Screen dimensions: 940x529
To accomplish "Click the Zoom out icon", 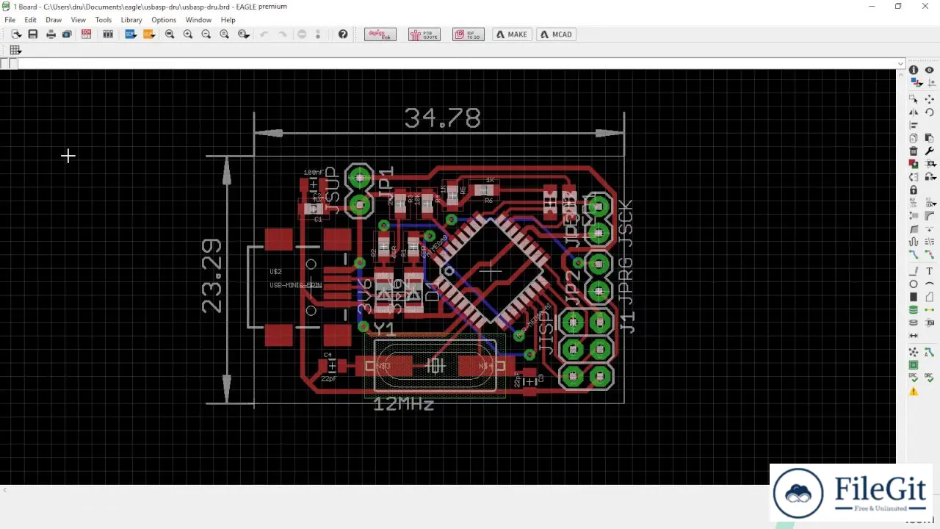I will coord(206,35).
